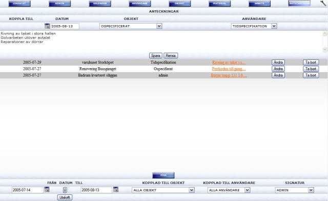328x201 pixels.
Task: Click scroll-down arrow of notes text area
Action: click(324, 49)
